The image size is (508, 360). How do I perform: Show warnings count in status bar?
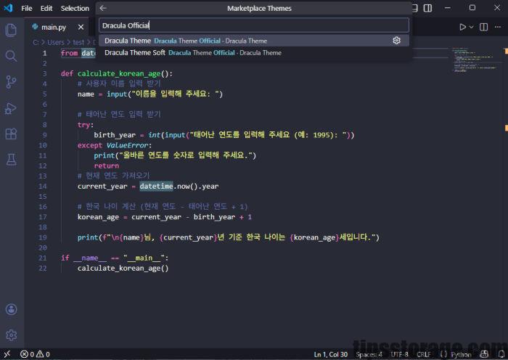pos(43,354)
